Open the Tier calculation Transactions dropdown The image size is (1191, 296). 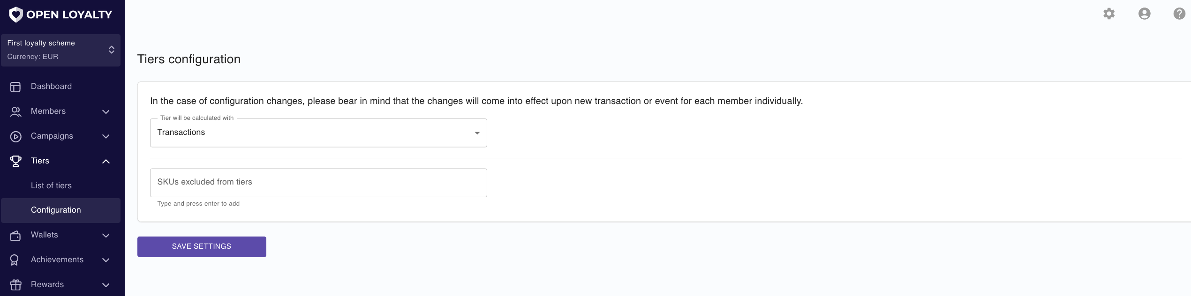[x=318, y=133]
